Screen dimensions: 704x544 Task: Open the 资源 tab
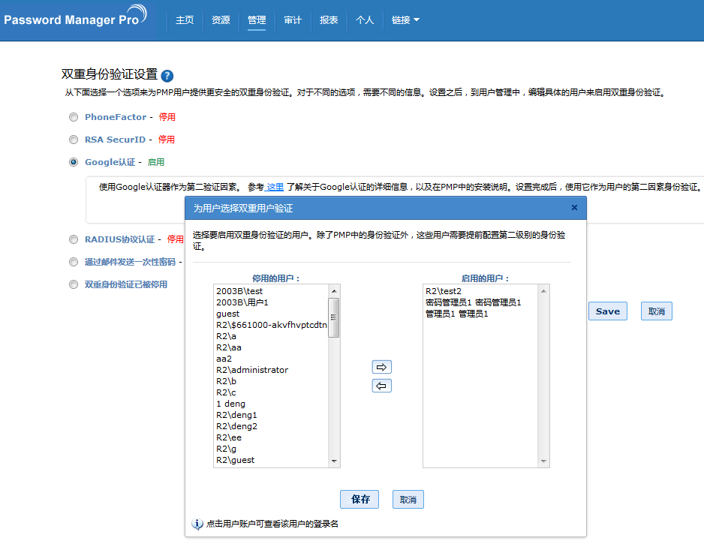coord(221,20)
